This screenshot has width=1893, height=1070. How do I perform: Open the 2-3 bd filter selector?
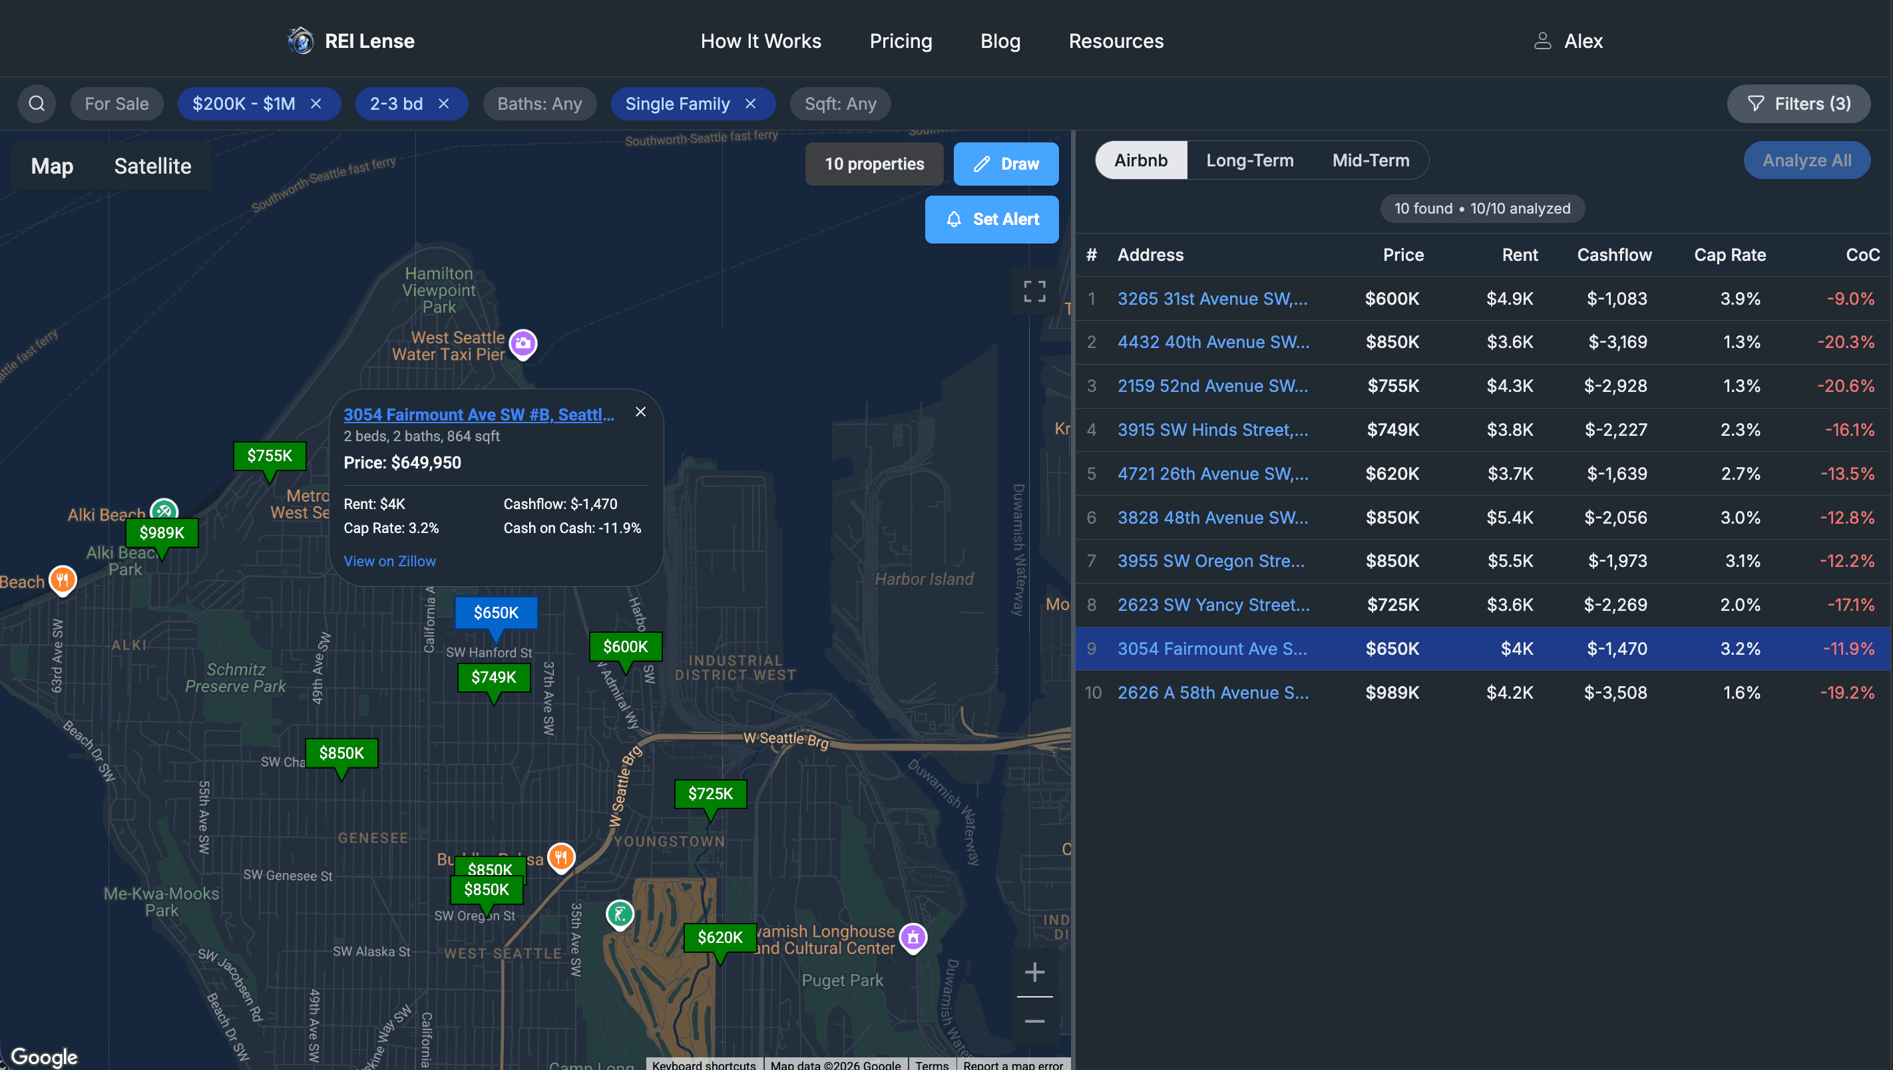(x=397, y=104)
